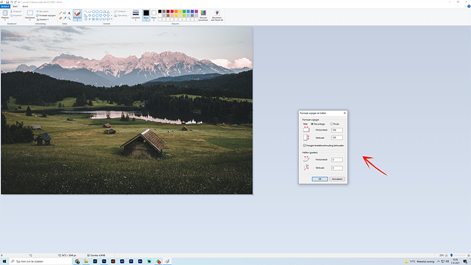This screenshot has width=471, height=265.
Task: Select Kleur 1 foreground color box
Action: tap(146, 15)
